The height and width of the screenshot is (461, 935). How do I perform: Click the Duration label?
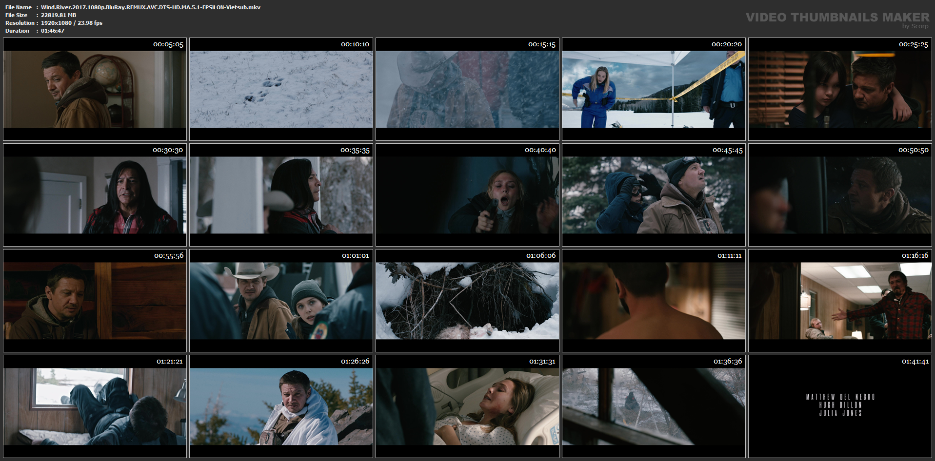(17, 31)
